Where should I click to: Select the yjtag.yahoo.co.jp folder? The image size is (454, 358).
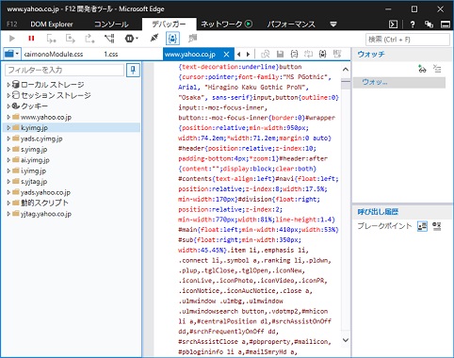[x=46, y=214]
